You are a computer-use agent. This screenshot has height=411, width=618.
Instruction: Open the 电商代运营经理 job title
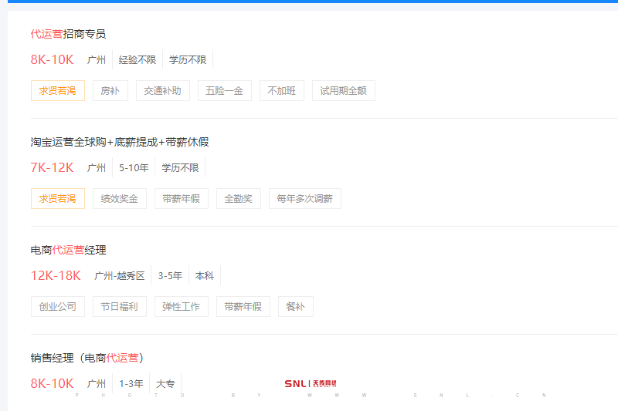click(x=68, y=250)
